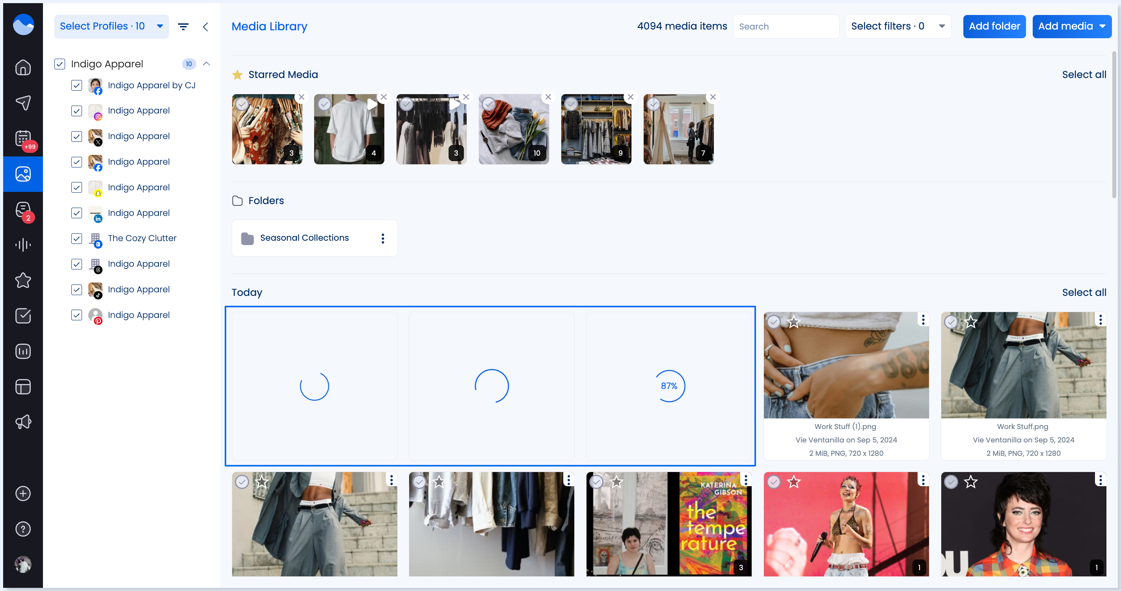The image size is (1121, 591).
Task: Open the Help question mark icon
Action: click(x=23, y=529)
